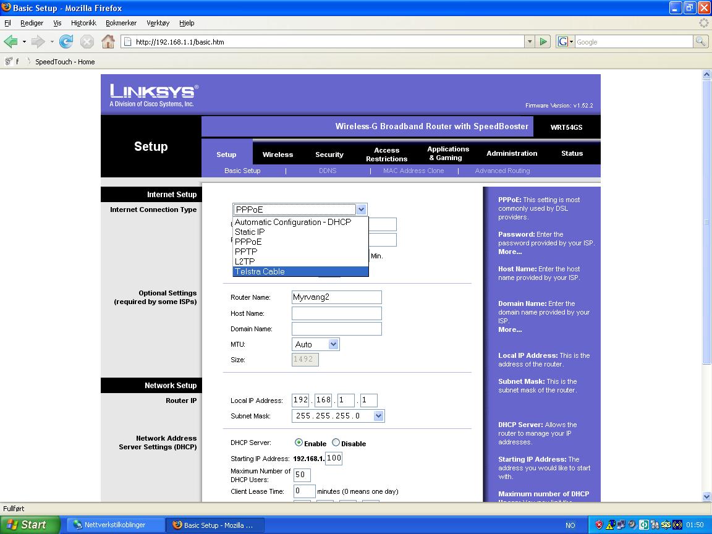Click the forward navigation arrow
This screenshot has height=534, width=712.
point(38,42)
